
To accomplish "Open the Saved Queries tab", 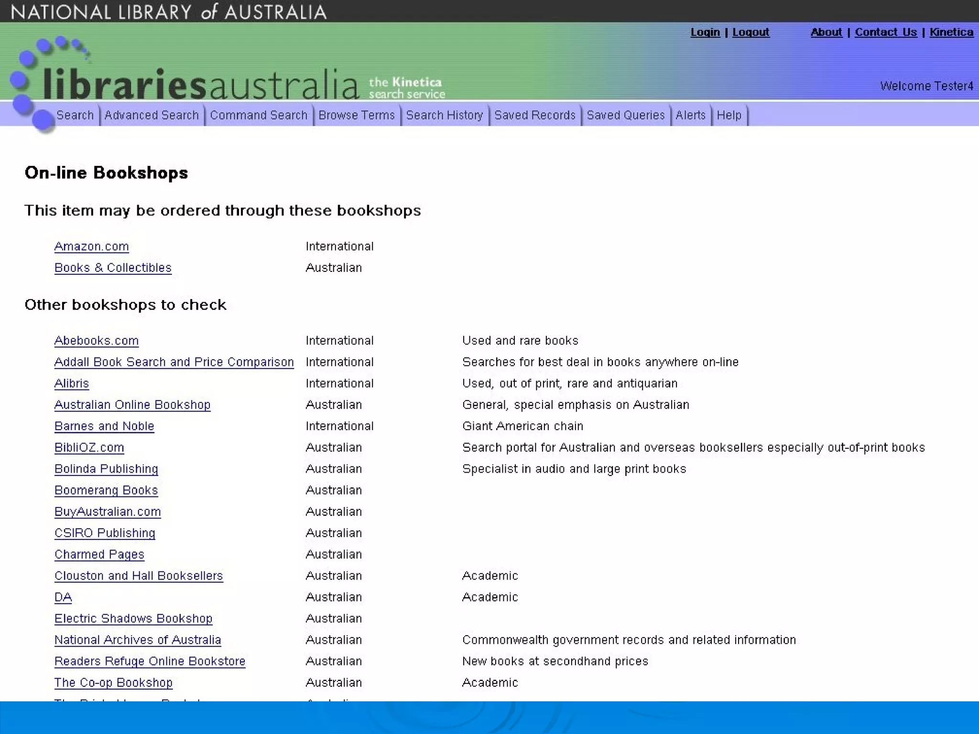I will [626, 115].
